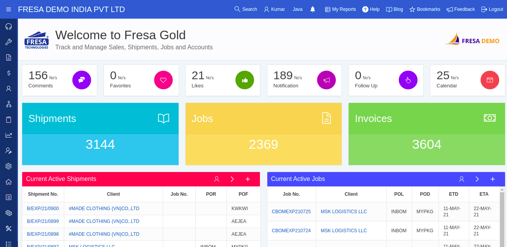Select the home icon in the sidebar
Image resolution: width=507 pixels, height=247 pixels.
[8, 181]
